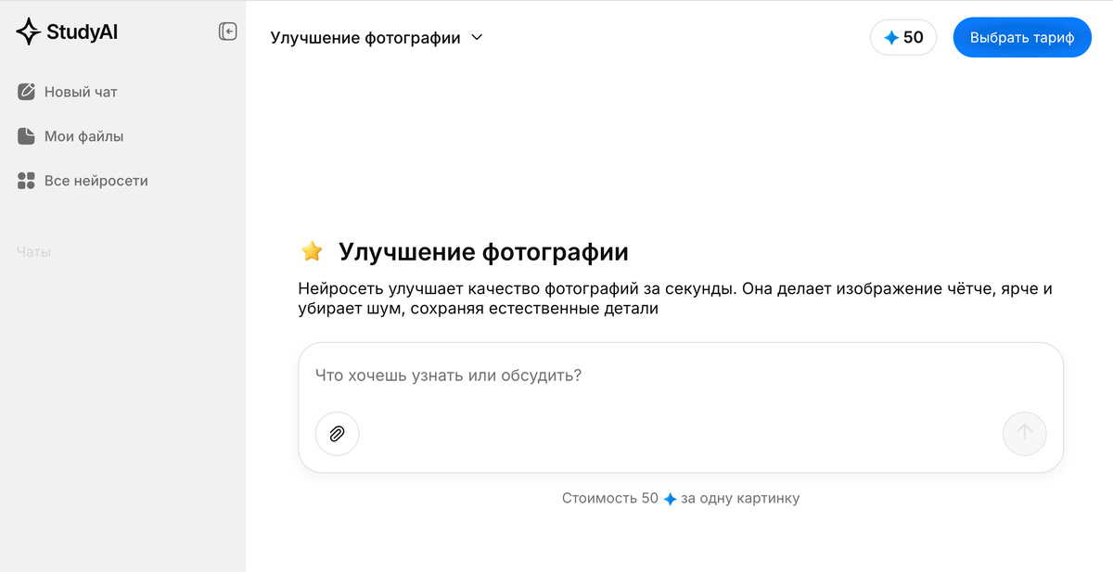Click the star icon next to the title
The image size is (1113, 572).
tap(311, 251)
